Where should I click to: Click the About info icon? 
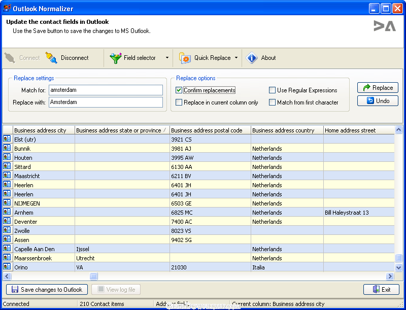251,58
